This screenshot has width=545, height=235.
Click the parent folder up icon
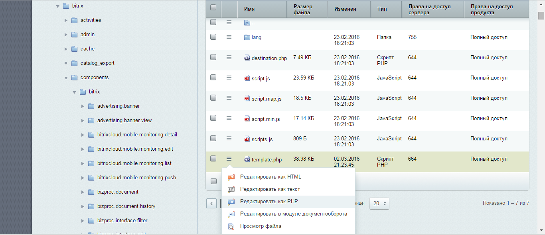[x=247, y=23]
